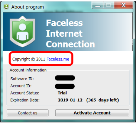Click the Trial account status value
Screen dimensions: 136x123
click(x=62, y=93)
